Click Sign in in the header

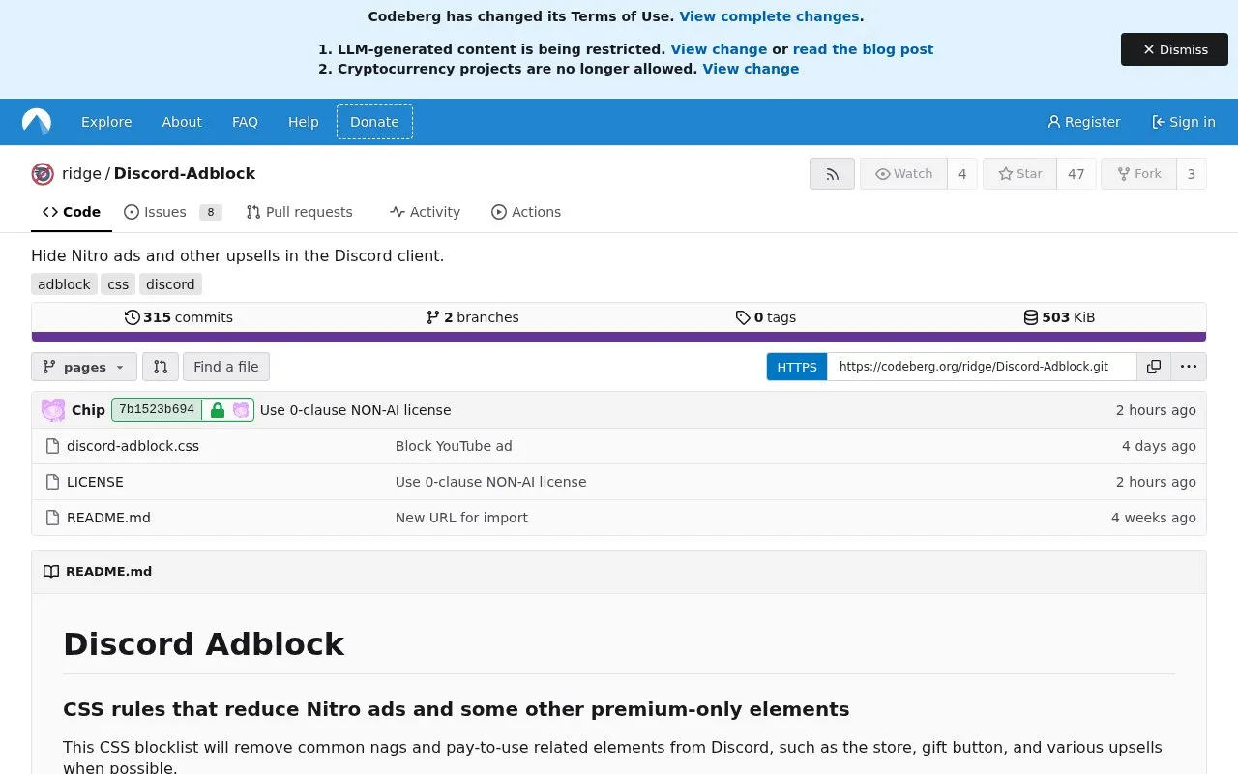1183,122
